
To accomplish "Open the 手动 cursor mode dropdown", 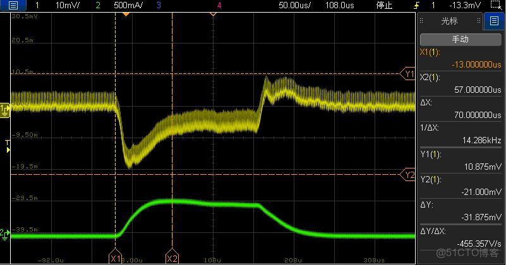I will (461, 39).
